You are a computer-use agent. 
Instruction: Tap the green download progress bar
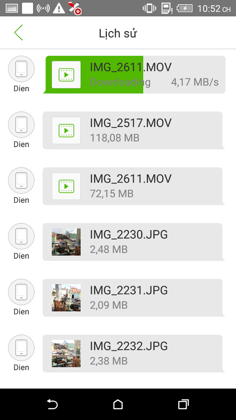click(x=93, y=75)
